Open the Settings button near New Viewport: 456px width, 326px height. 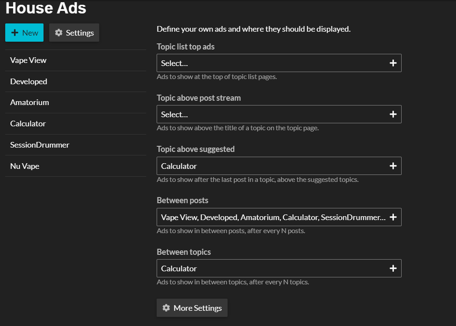(x=74, y=33)
